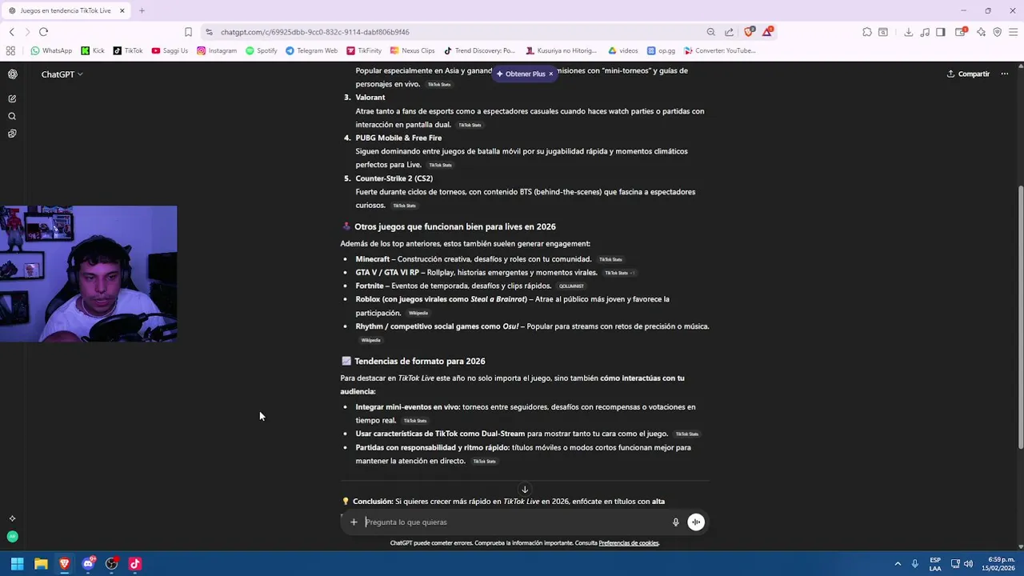Click the sparkle icon near the sidebar bottom
Screen dimensions: 1024x576
pos(12,518)
